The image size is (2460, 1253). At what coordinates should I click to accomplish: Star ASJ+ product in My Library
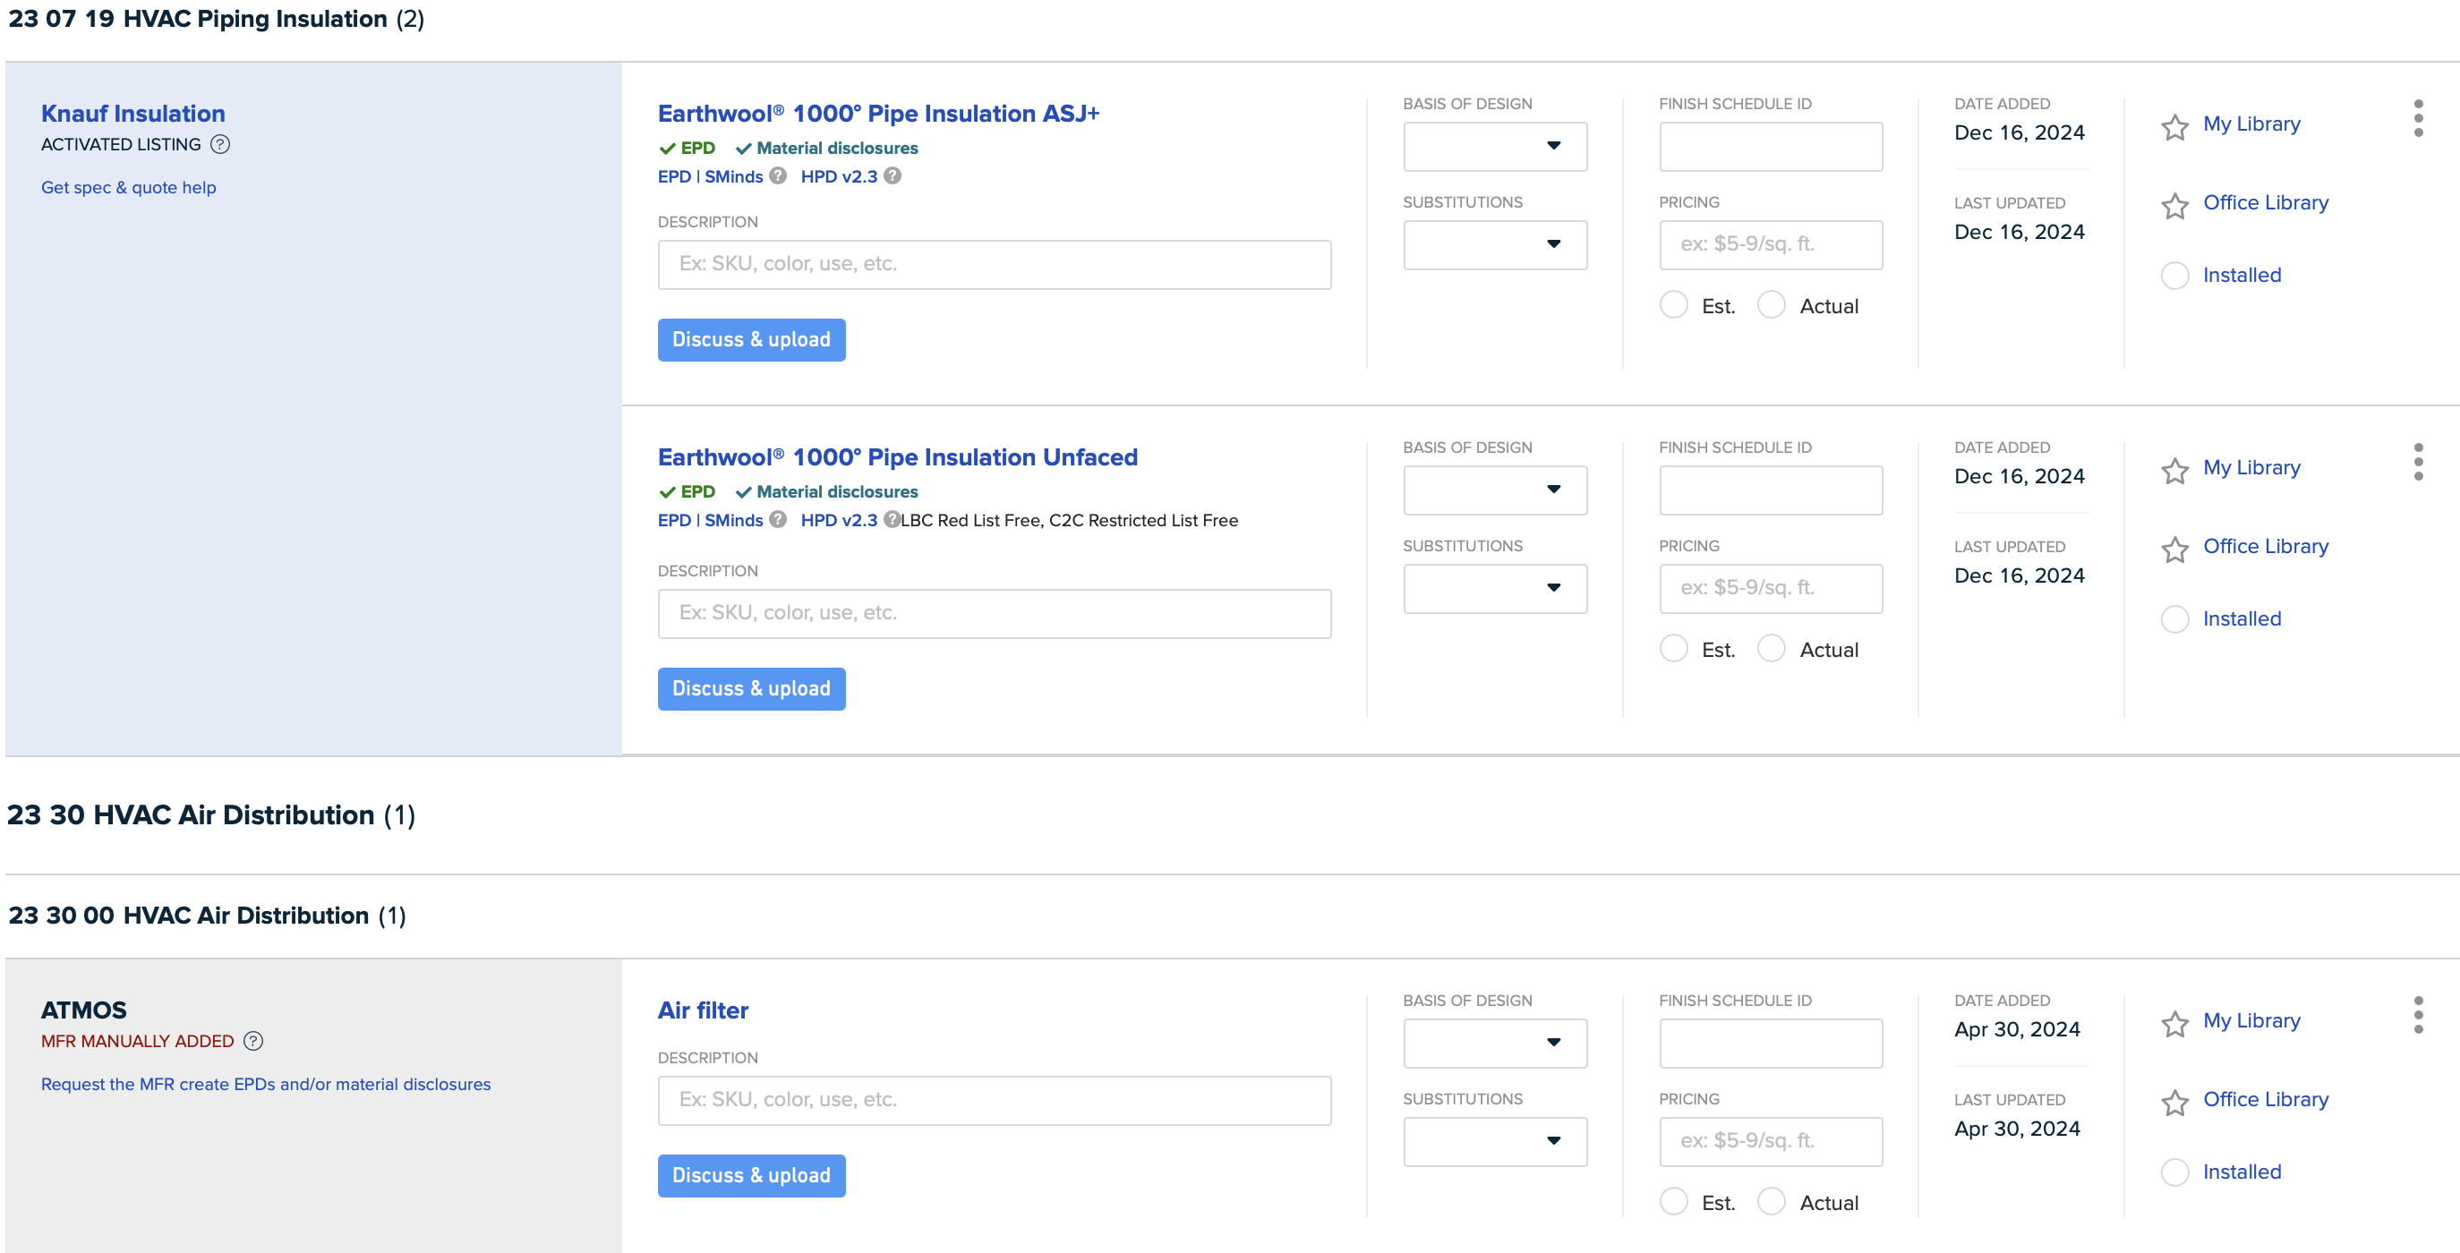(2174, 127)
